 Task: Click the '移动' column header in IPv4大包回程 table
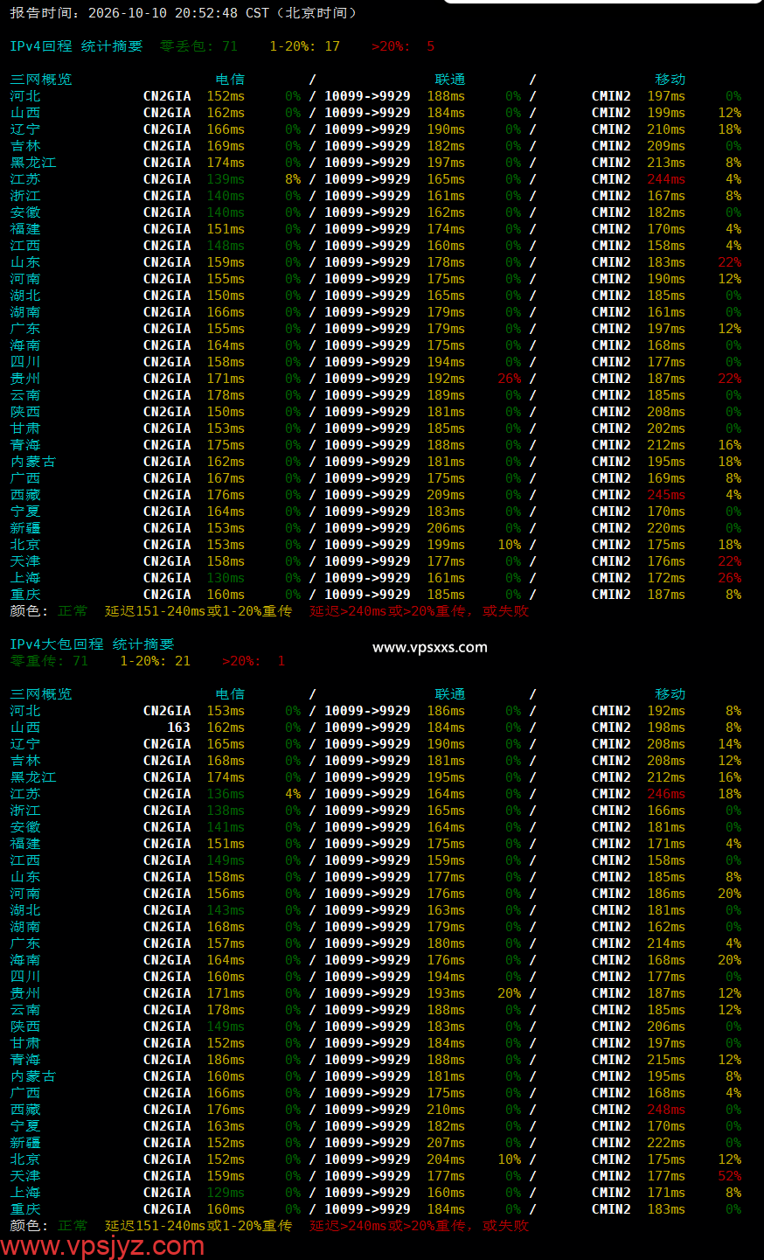tap(670, 694)
